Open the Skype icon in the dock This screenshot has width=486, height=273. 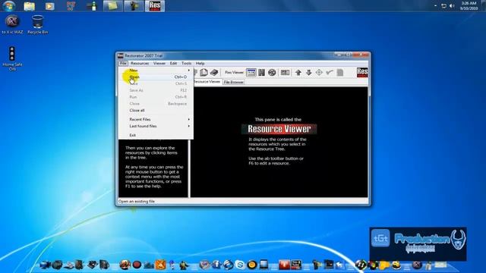240,265
